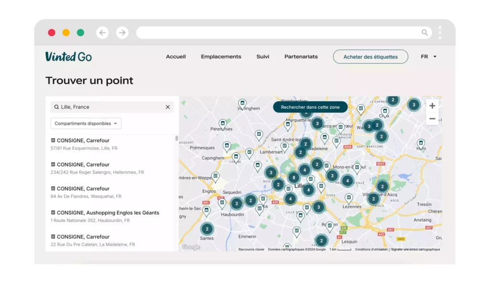Zoom out on the map
The width and height of the screenshot is (490, 285).
click(432, 119)
